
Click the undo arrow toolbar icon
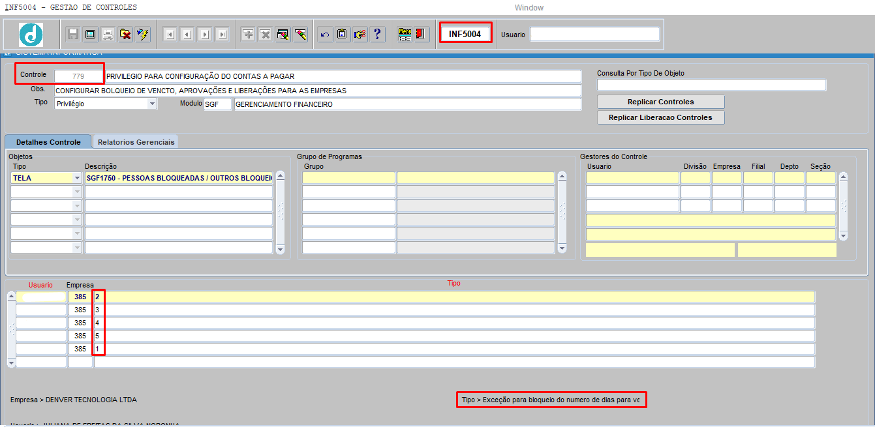tap(325, 34)
